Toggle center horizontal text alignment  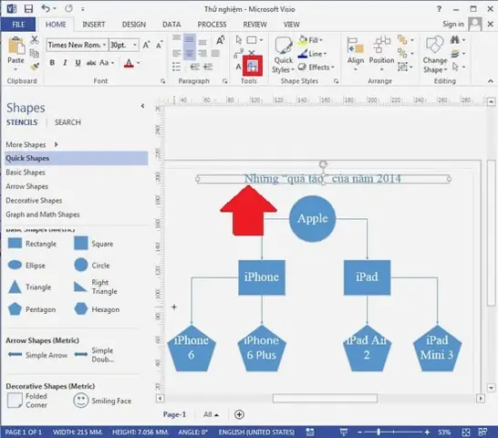click(x=190, y=54)
